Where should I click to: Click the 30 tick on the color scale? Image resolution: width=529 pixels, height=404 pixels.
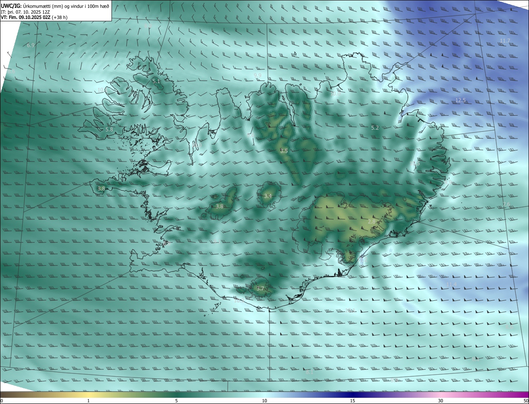[441, 401]
